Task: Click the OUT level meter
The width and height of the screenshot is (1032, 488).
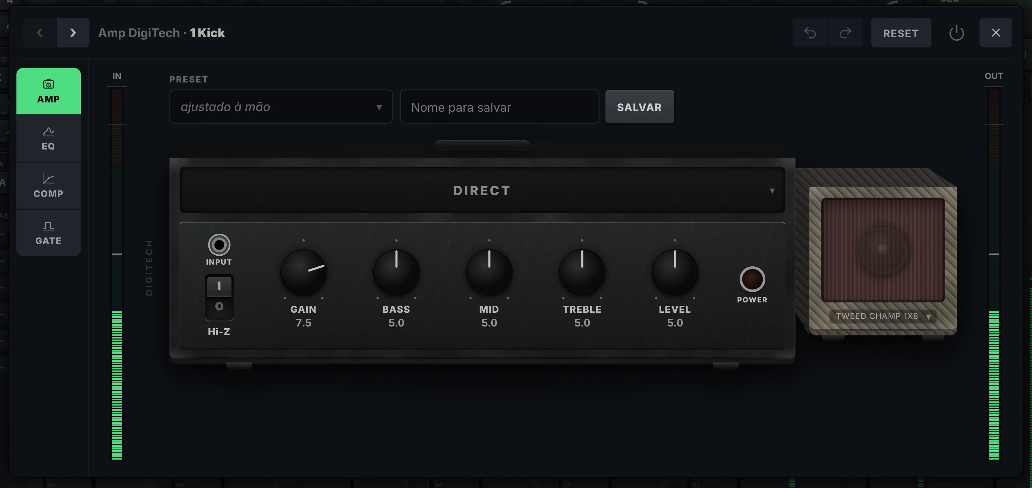Action: (994, 274)
